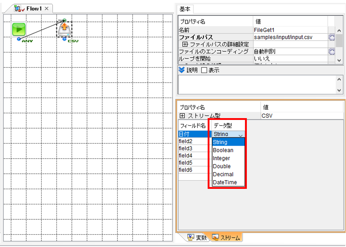Screen dimensions: 346x247
Task: Click the Flow1 tab icon
Action: [x=18, y=9]
